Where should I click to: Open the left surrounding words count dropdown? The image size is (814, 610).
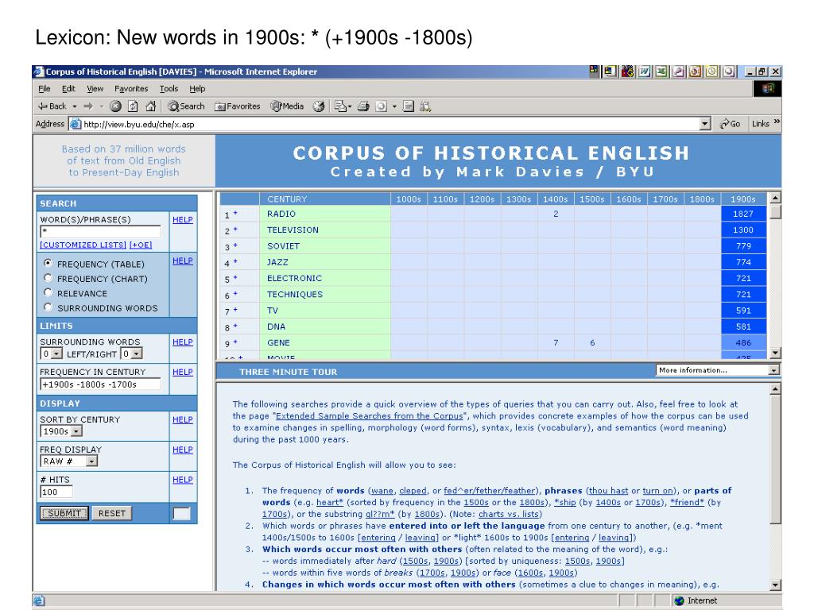click(x=56, y=353)
